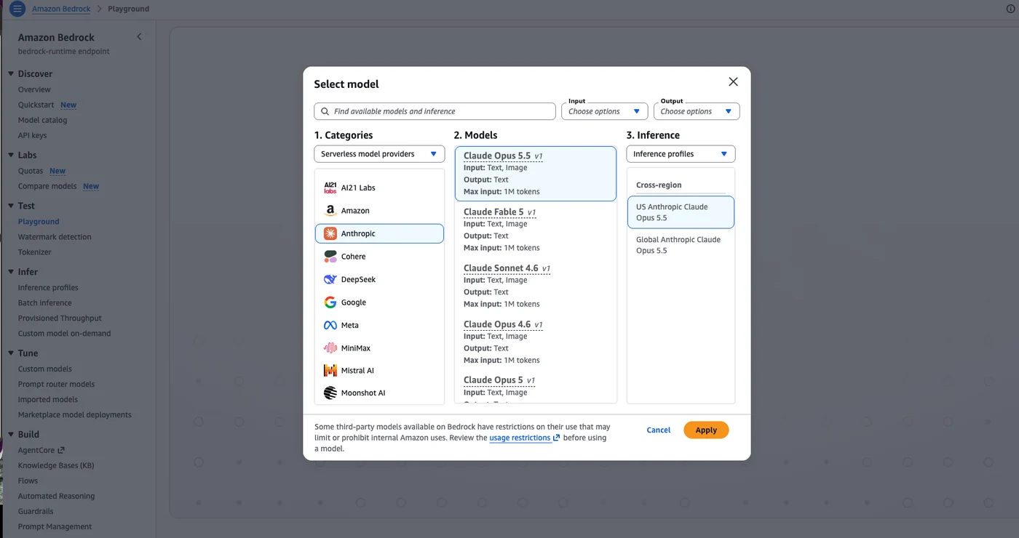Image resolution: width=1019 pixels, height=538 pixels.
Task: Open Watermark detection in the sidebar
Action: click(55, 237)
